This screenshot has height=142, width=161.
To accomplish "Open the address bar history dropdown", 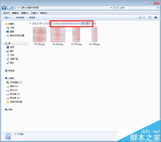I will [x=111, y=8].
